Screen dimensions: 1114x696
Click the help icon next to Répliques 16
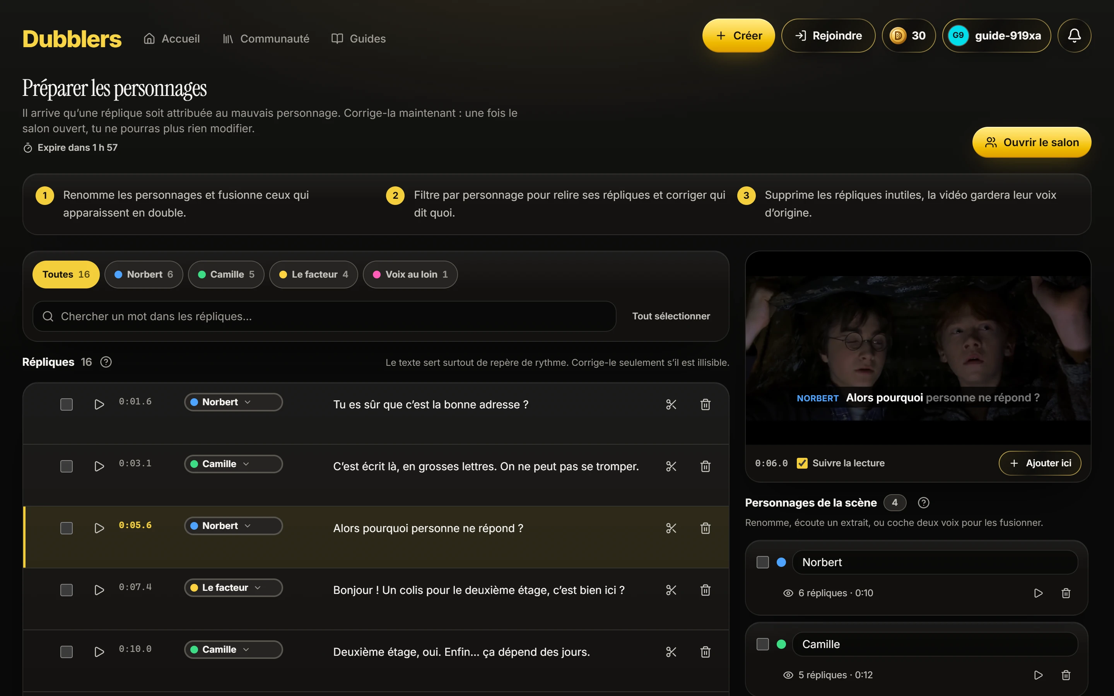pyautogui.click(x=106, y=362)
